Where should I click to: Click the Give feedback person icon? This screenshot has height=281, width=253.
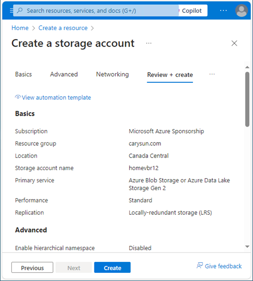200,266
